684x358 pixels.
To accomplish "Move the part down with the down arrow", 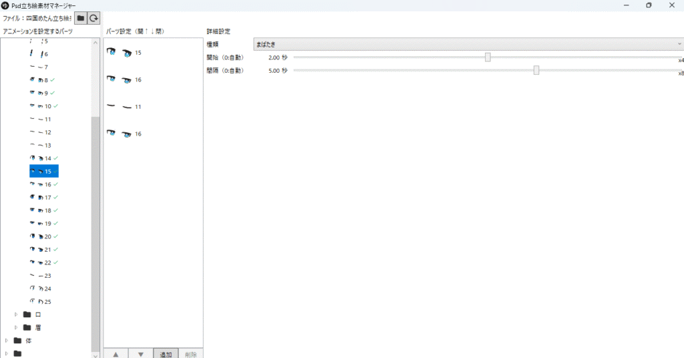I will pos(140,354).
